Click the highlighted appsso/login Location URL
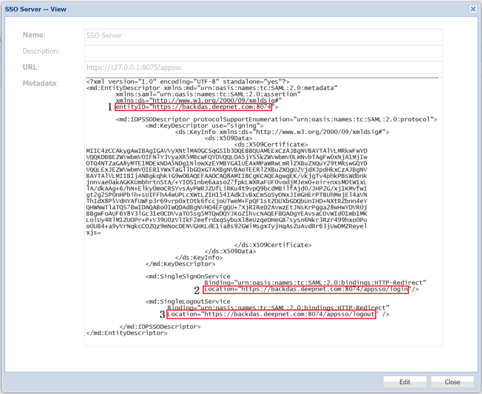This screenshot has width=482, height=394. click(306, 289)
